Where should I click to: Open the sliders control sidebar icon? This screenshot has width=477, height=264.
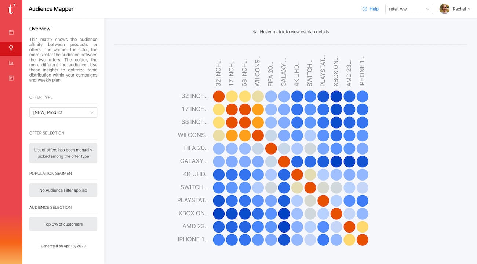click(11, 78)
